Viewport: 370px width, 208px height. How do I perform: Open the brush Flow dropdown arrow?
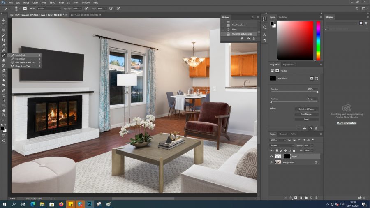(105, 9)
